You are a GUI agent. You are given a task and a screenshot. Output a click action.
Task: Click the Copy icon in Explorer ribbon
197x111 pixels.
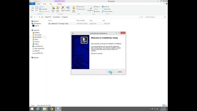32,9
